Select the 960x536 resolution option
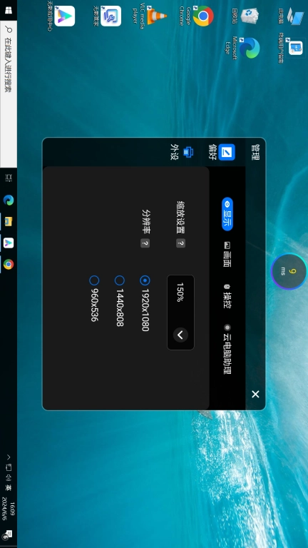 pyautogui.click(x=94, y=298)
